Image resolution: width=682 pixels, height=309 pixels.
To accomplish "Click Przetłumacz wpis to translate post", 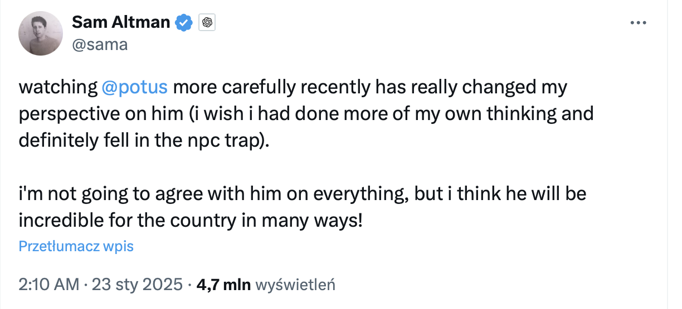I will tap(76, 246).
